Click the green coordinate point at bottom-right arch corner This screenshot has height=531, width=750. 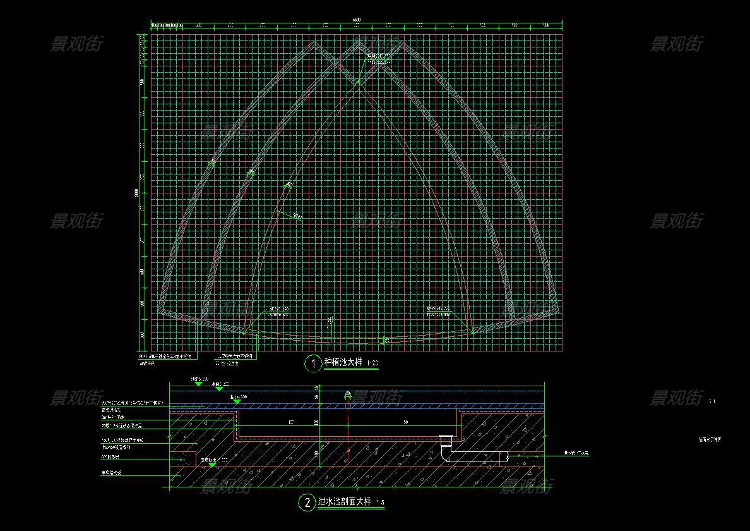472,332
